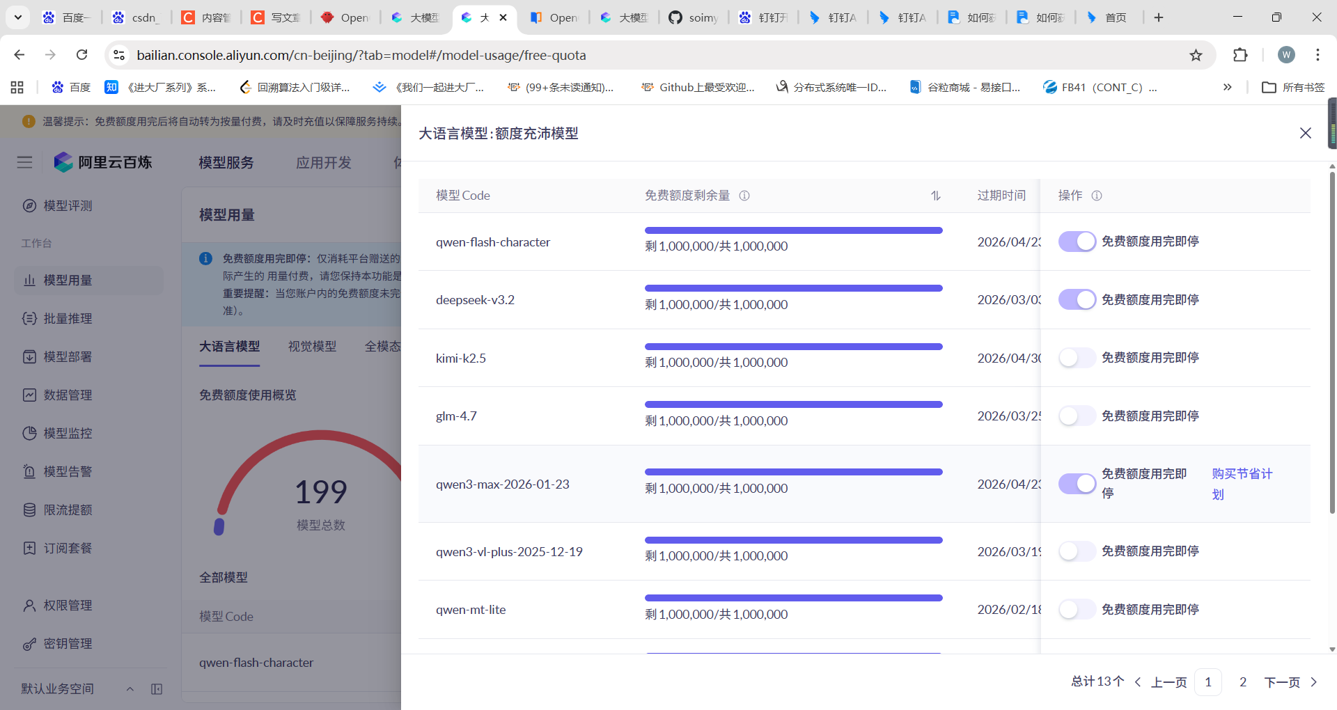Viewport: 1337px width, 710px height.
Task: Open the 购买节省计划 link
Action: click(1242, 484)
